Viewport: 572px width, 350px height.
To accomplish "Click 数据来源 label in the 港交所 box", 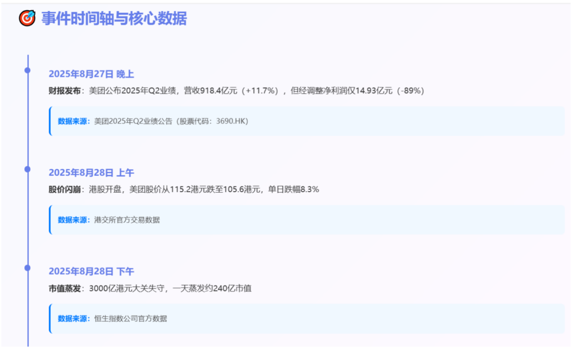I will coord(74,220).
